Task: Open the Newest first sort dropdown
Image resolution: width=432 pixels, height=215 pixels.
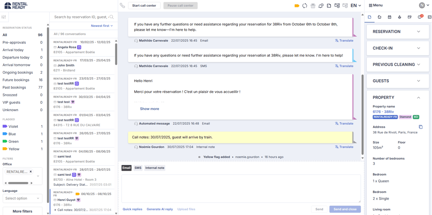Action: pyautogui.click(x=102, y=26)
